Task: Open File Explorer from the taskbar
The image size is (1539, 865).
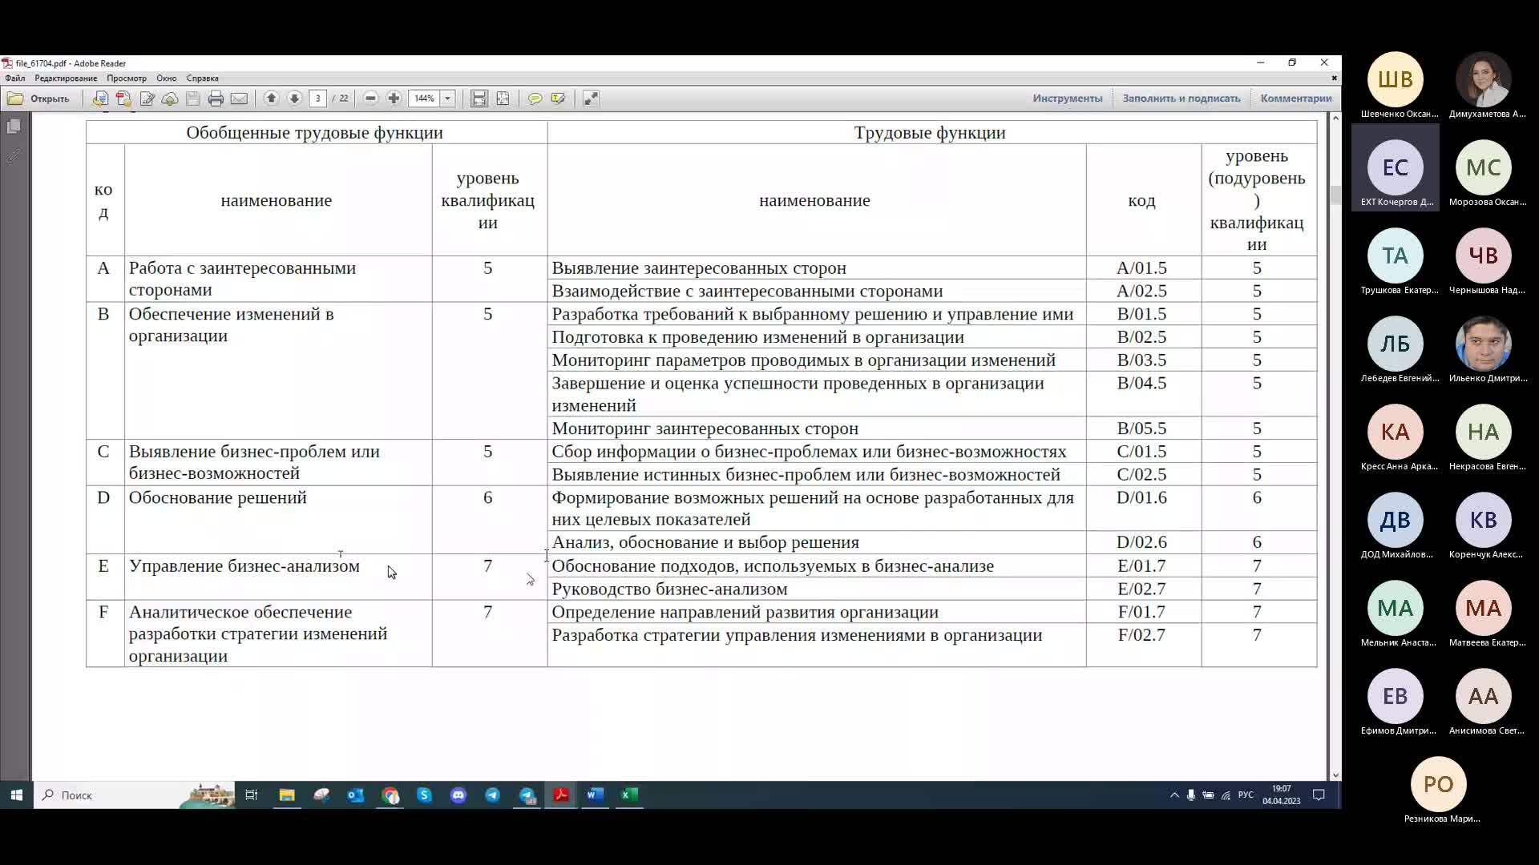Action: pos(286,795)
